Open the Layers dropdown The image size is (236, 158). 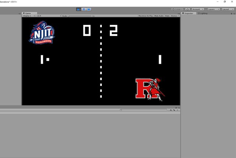214,9
